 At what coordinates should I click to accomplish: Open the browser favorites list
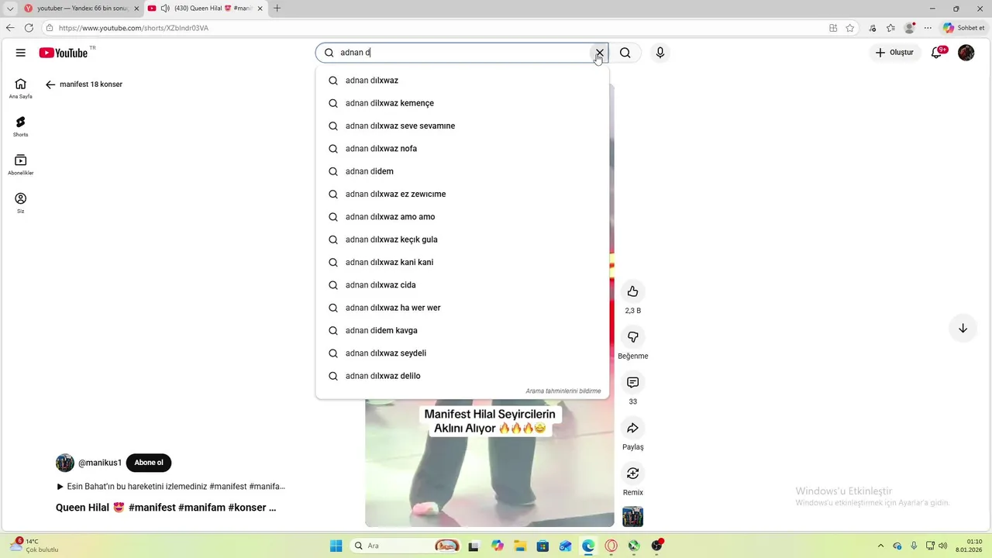[890, 28]
